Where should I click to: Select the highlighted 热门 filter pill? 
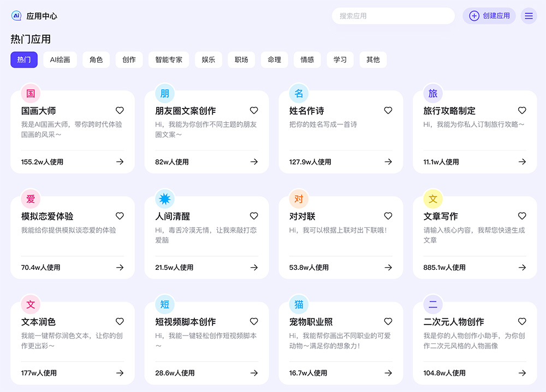[x=23, y=60]
